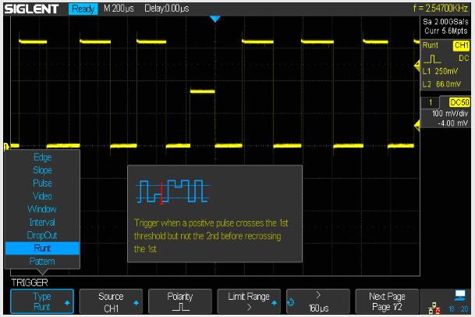Select Edge from trigger type list

42,156
